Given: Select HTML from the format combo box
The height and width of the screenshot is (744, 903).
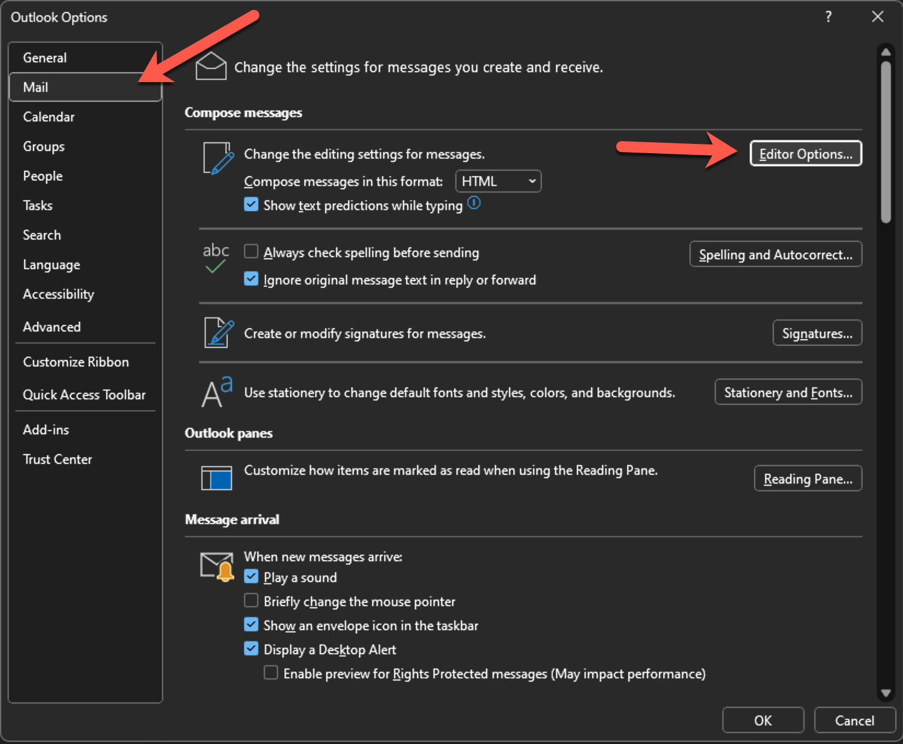Looking at the screenshot, I should coord(497,181).
